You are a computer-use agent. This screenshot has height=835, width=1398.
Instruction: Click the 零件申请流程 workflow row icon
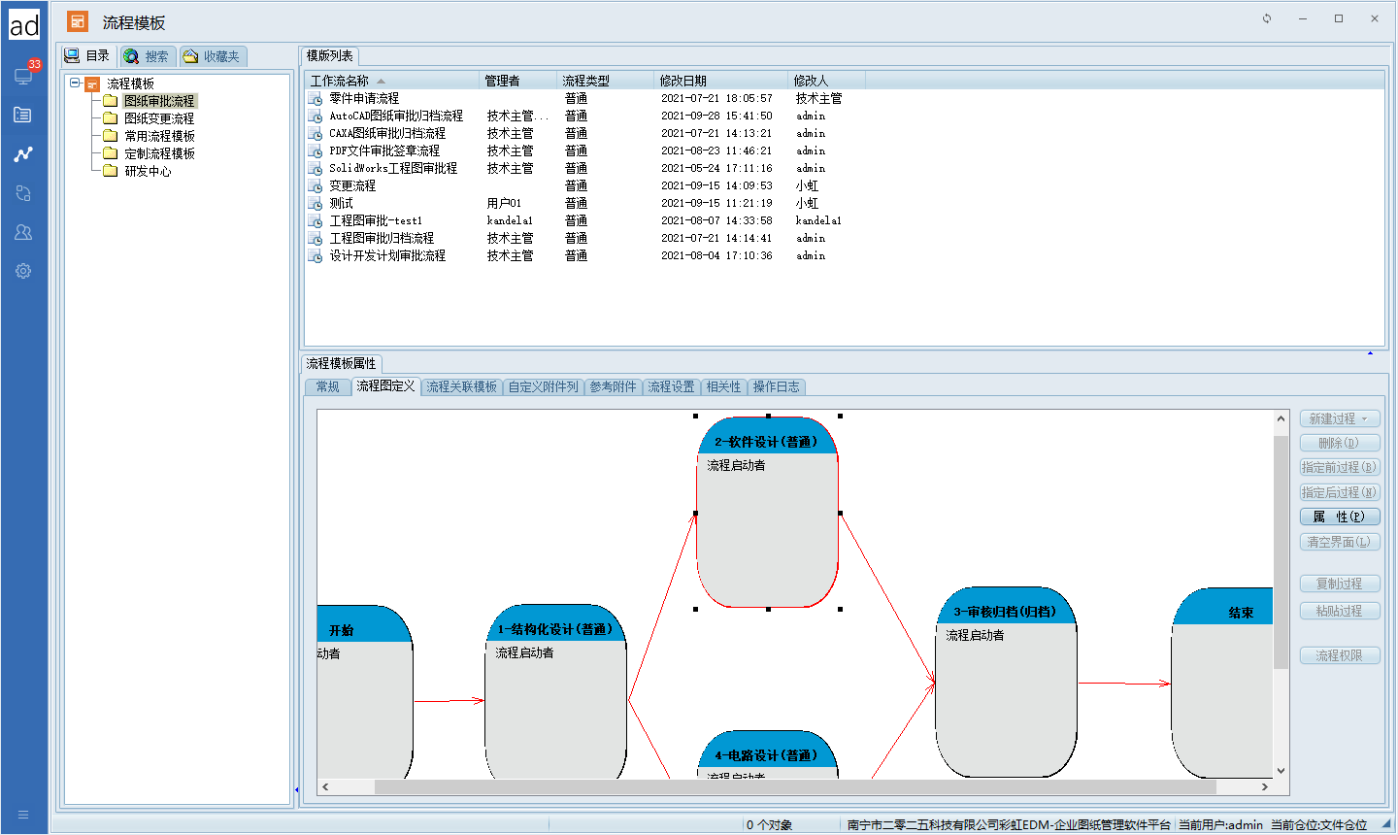pos(316,99)
